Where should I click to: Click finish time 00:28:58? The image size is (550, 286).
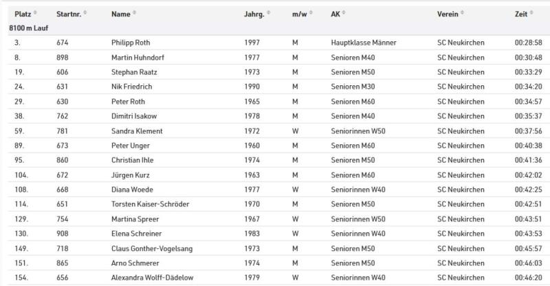528,43
